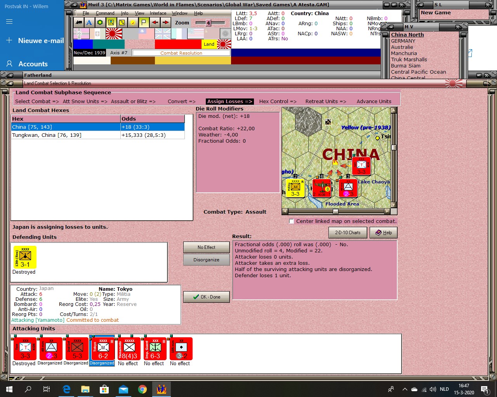This screenshot has height=397, width=497.
Task: Open the taskbar notification center
Action: (x=485, y=389)
